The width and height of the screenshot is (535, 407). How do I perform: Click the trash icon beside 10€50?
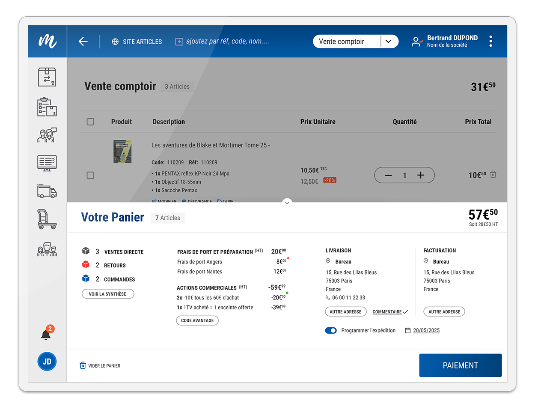[x=493, y=175]
